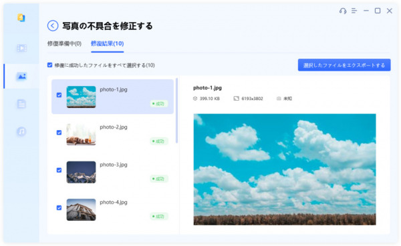Select the photo-4.jpg building thumbnail
Viewport: 401px width, 246px height.
[x=81, y=209]
